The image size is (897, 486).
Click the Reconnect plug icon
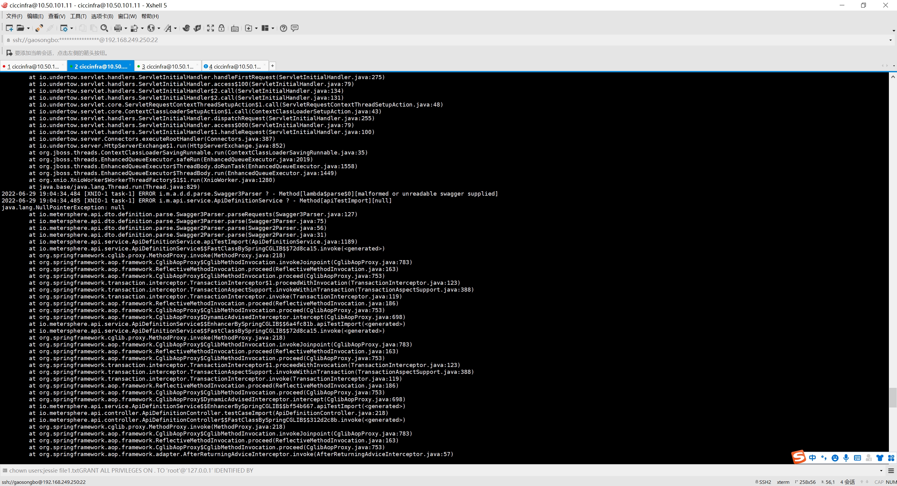point(39,28)
